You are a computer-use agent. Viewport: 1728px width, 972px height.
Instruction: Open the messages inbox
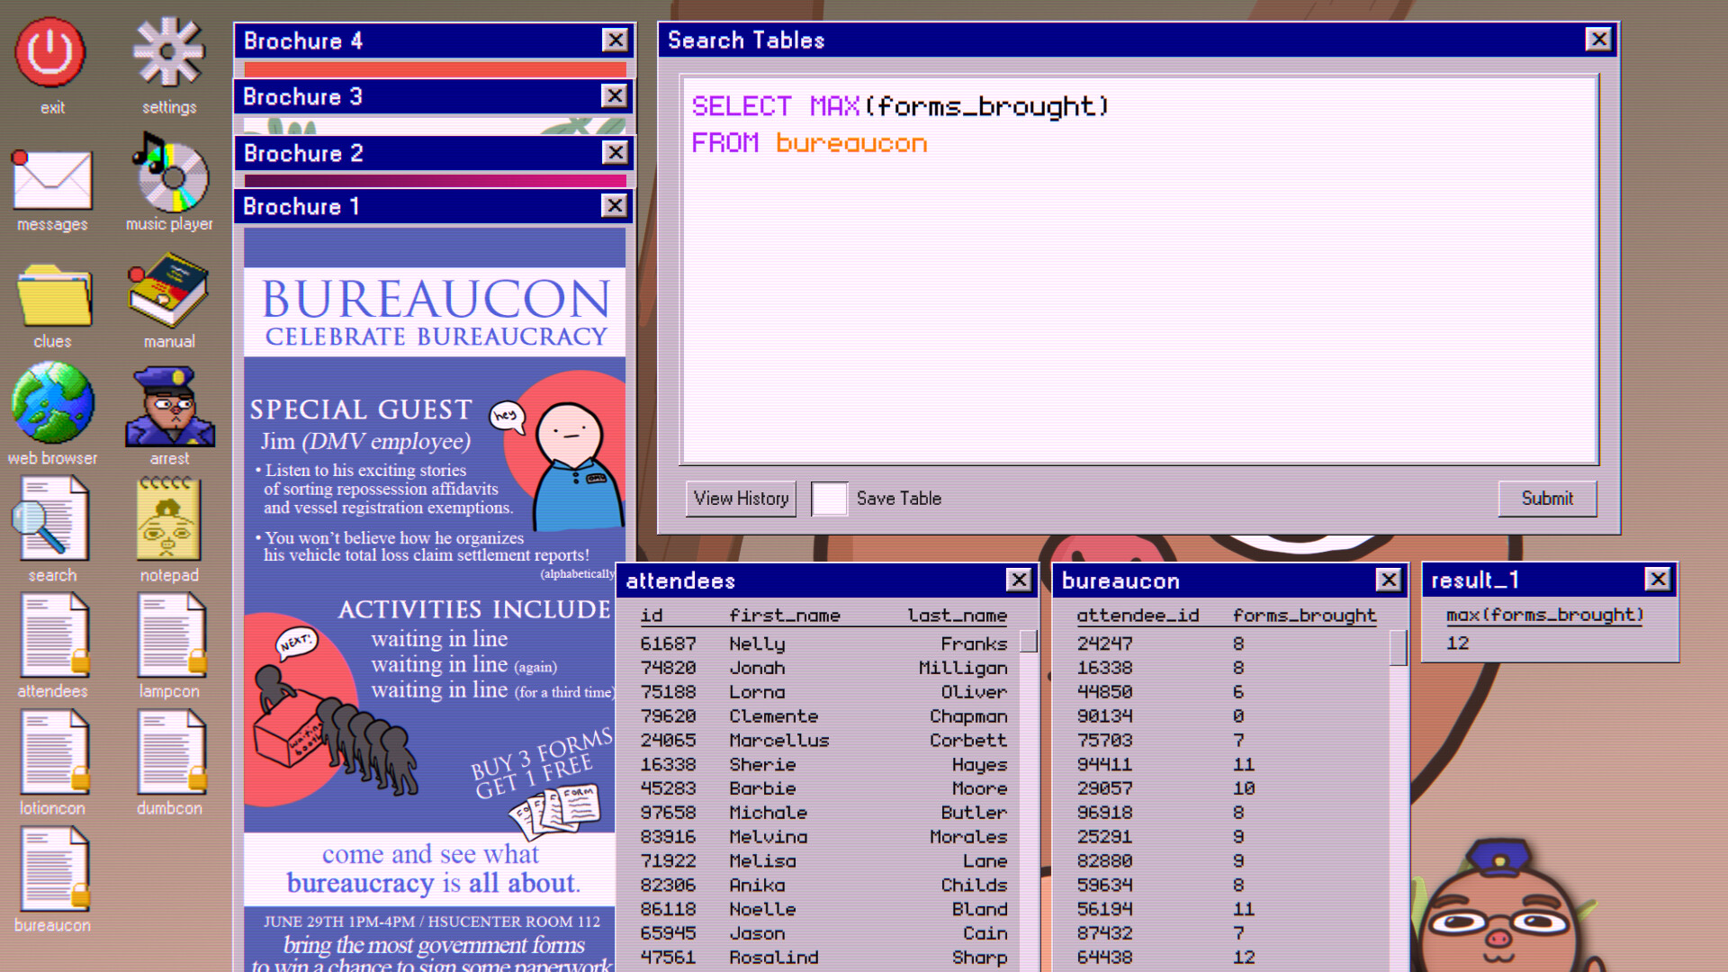click(51, 180)
